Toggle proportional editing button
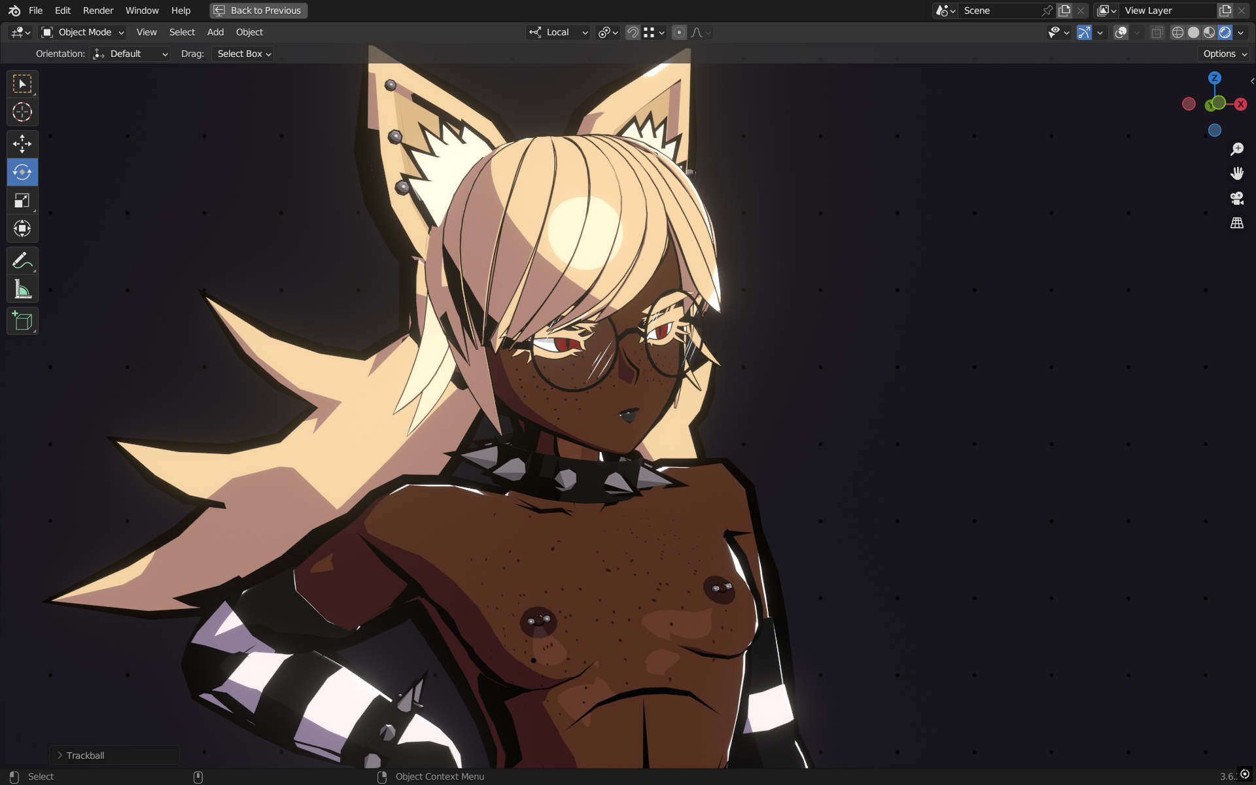The image size is (1256, 785). (679, 32)
